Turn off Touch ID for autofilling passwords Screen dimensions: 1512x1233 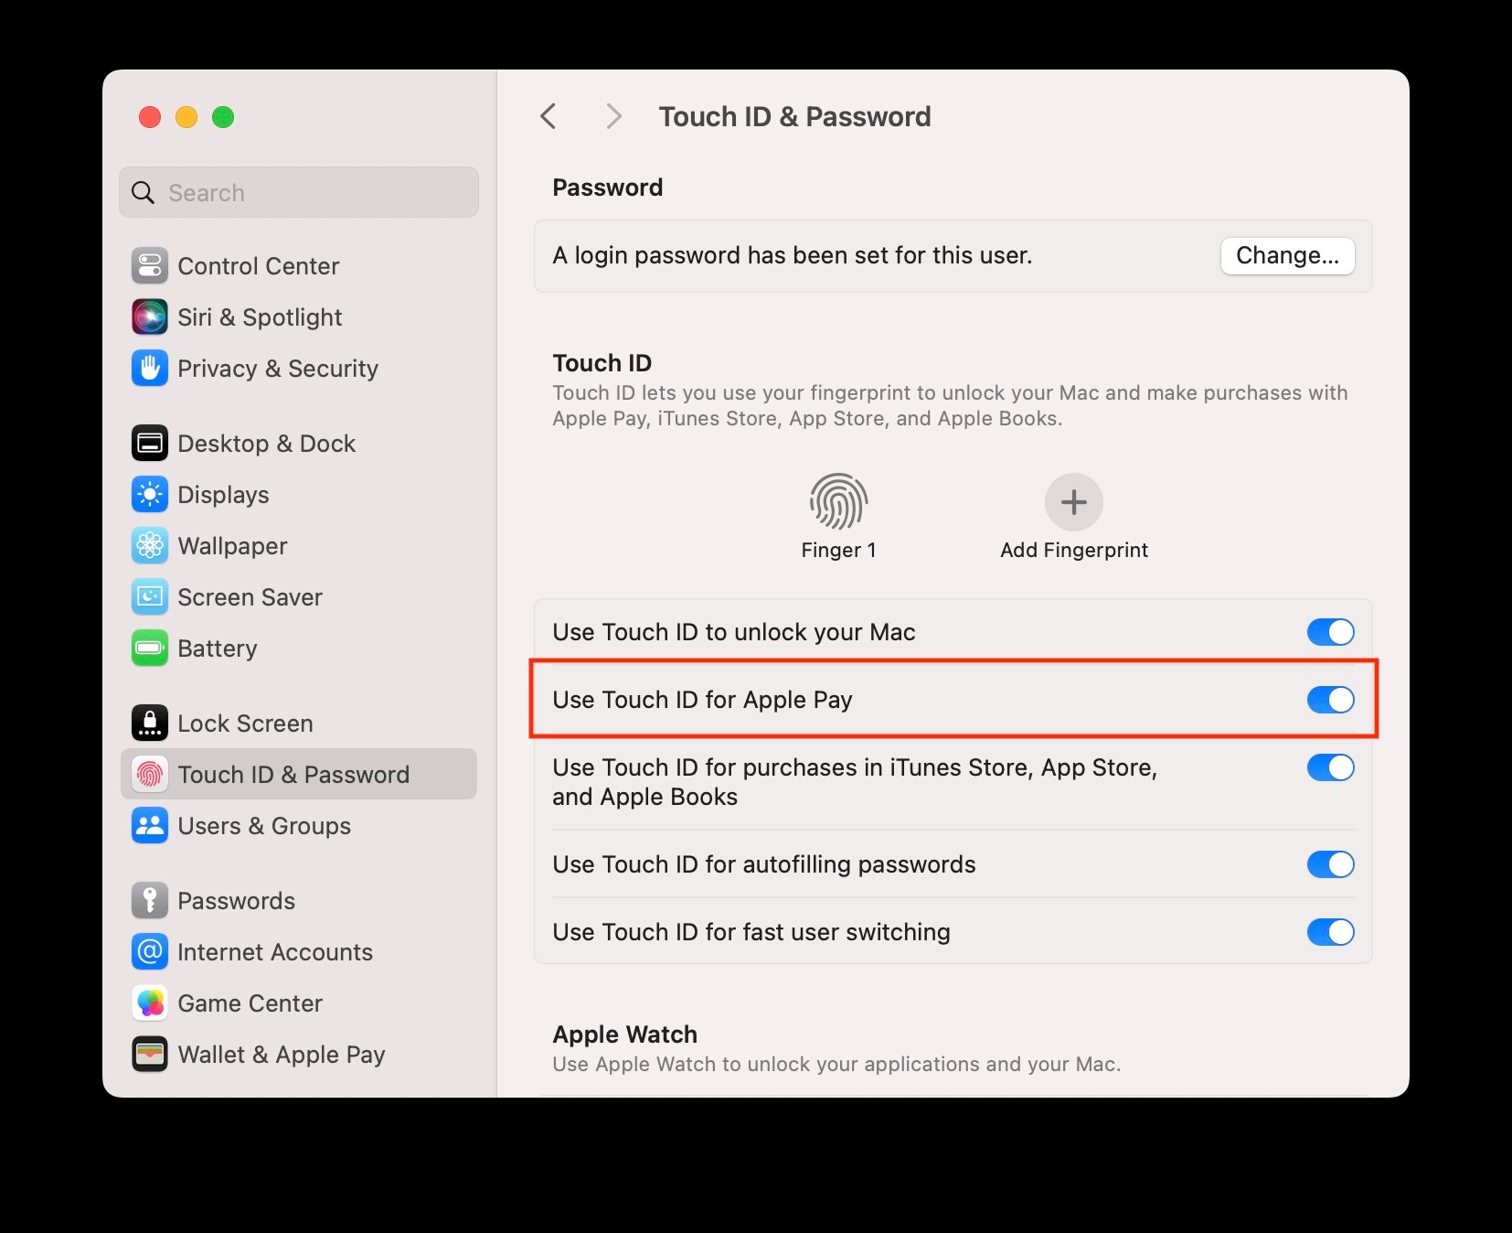click(x=1331, y=864)
